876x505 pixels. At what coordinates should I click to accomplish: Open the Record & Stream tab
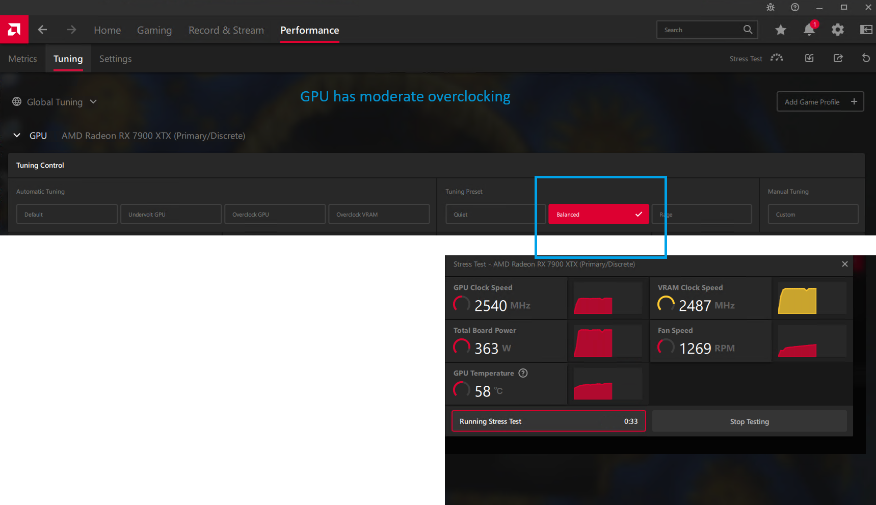tap(226, 30)
